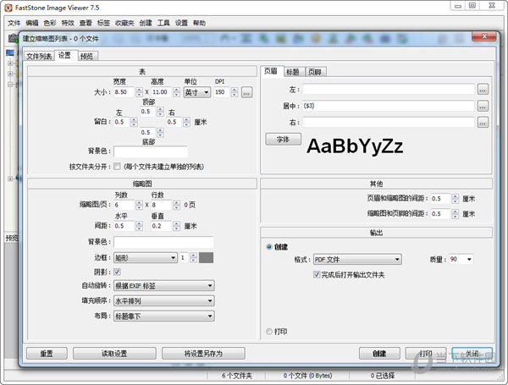Screen dimensions: 508x385
Task: Open the 文件 menu
Action: 14,23
